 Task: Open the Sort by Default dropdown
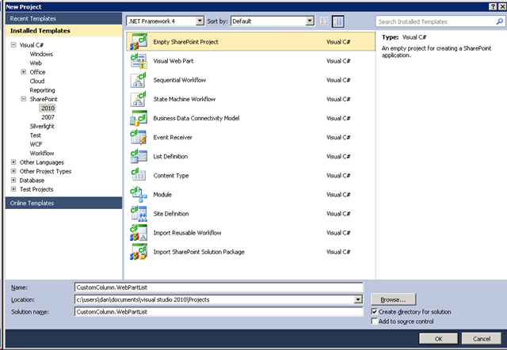[x=273, y=21]
